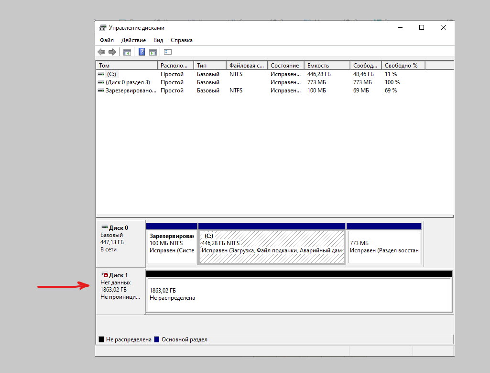Select the (C:) volume row in list
The height and width of the screenshot is (373, 490).
[x=111, y=74]
